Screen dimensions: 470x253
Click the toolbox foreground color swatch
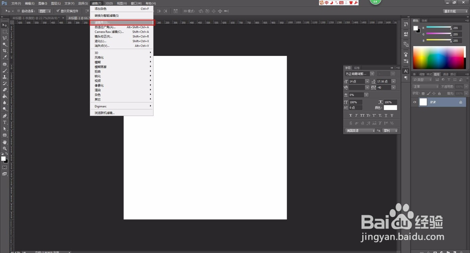click(3, 158)
